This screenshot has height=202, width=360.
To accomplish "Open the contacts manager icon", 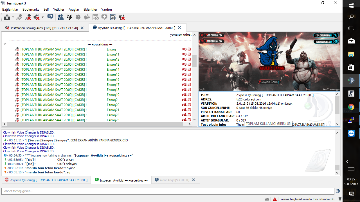I will 60,17.
